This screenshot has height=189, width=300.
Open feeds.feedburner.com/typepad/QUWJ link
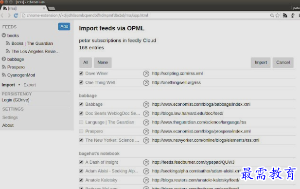(193, 162)
